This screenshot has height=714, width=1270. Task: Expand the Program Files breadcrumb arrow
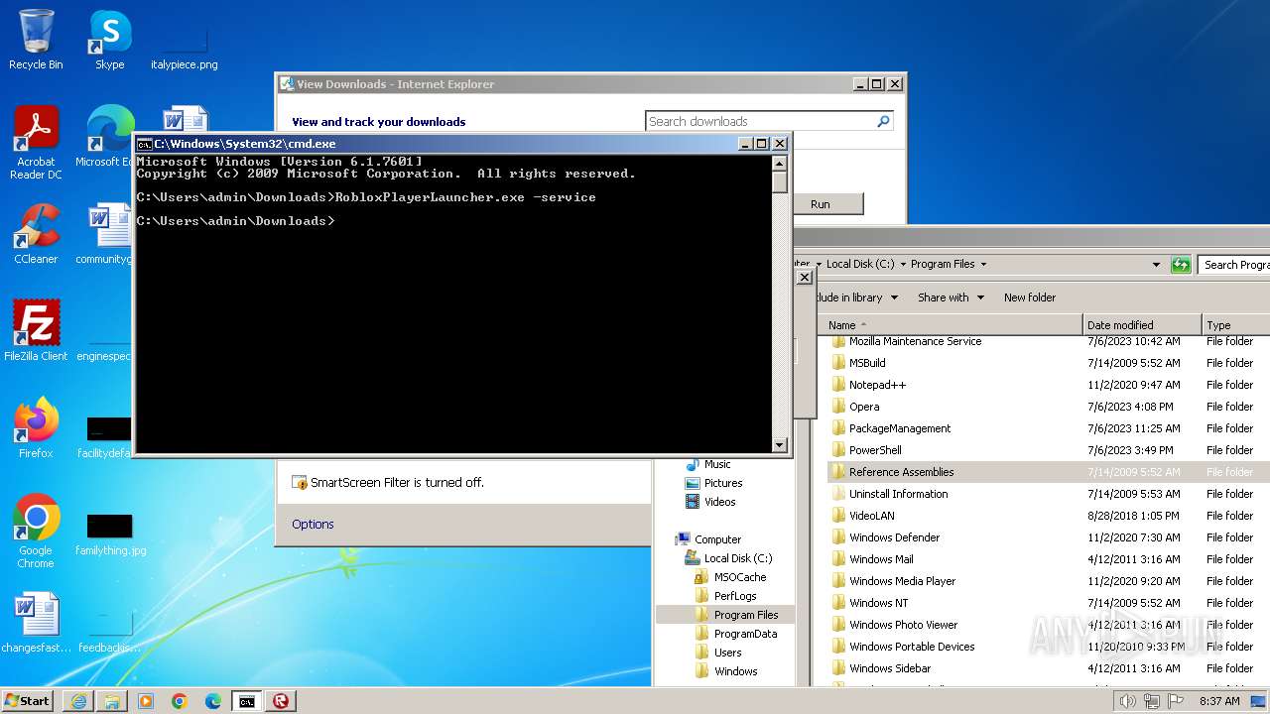[983, 264]
